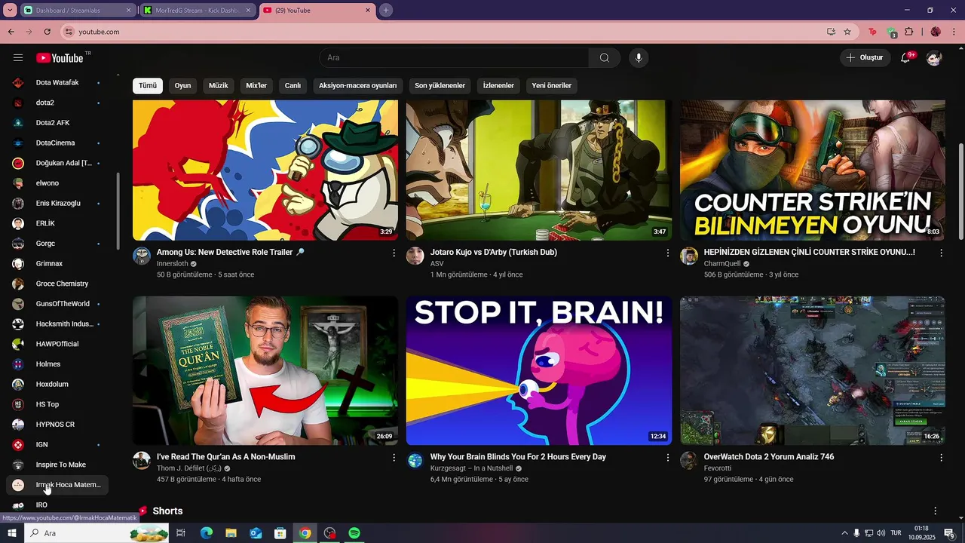This screenshot has height=543, width=965.
Task: Play the Dota 2 gameplay thumbnail
Action: click(x=813, y=370)
